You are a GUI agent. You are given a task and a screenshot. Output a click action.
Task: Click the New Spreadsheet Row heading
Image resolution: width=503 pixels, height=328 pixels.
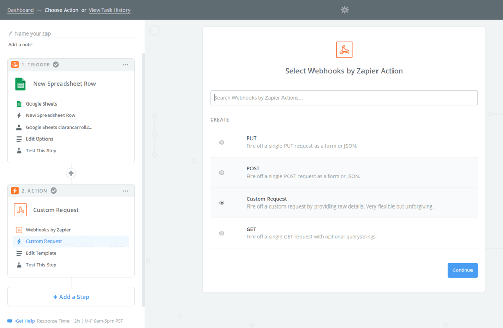tap(64, 84)
